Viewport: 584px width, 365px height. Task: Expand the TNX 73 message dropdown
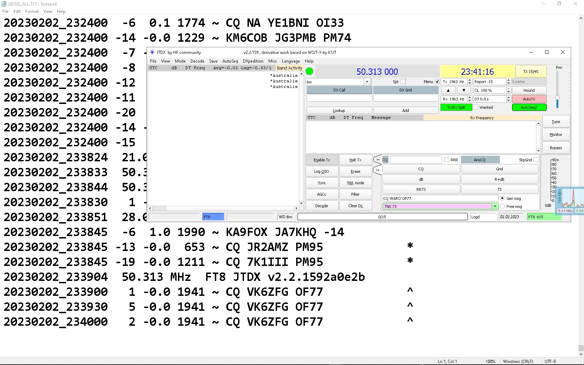click(x=495, y=206)
